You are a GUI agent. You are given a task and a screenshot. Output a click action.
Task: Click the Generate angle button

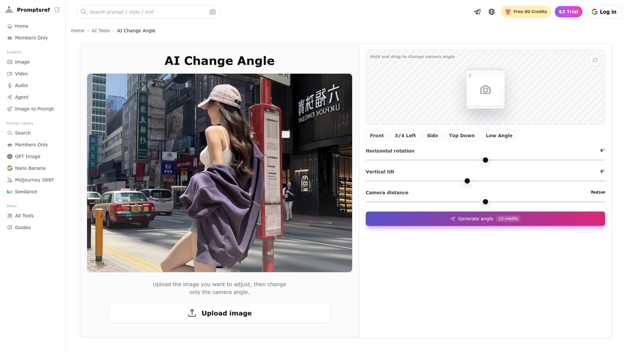(485, 219)
